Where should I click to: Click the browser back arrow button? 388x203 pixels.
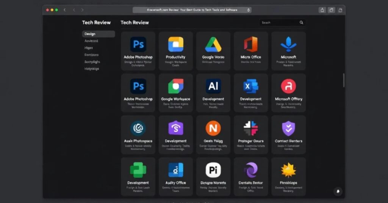[74, 10]
